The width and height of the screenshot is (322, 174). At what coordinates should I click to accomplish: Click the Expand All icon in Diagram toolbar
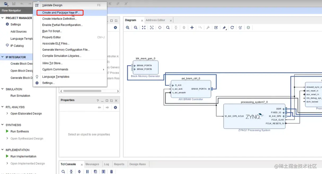184,27
